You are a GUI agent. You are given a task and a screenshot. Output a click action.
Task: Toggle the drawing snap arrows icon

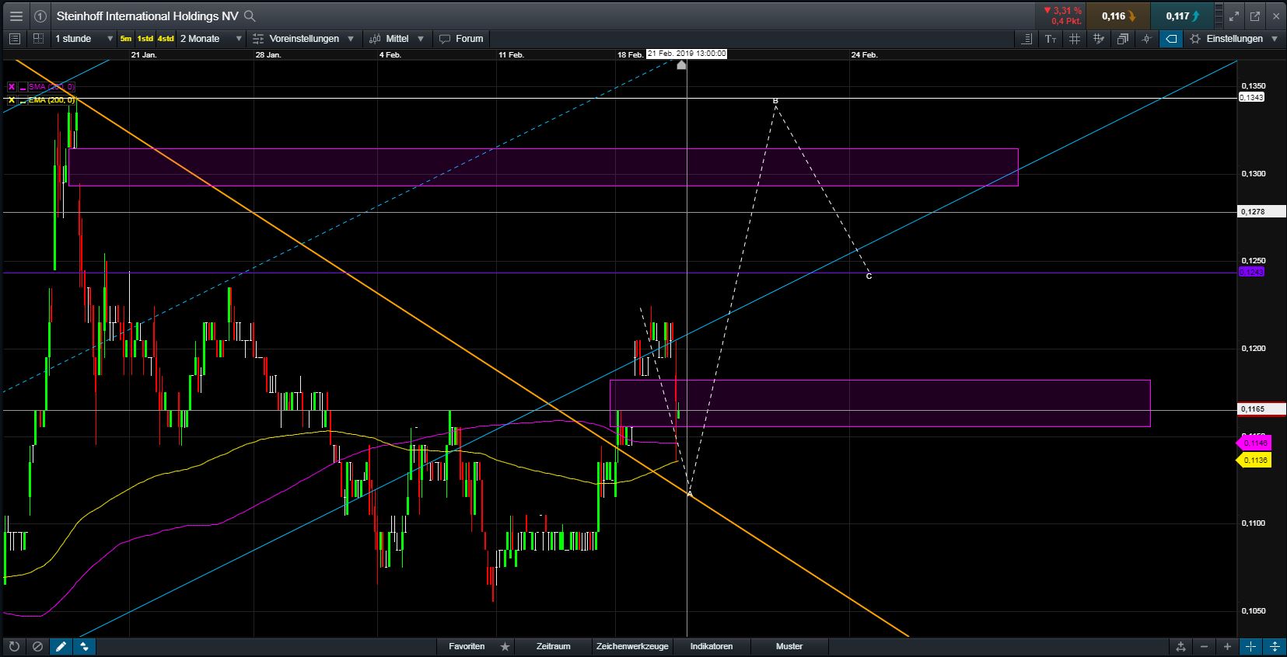(x=84, y=646)
